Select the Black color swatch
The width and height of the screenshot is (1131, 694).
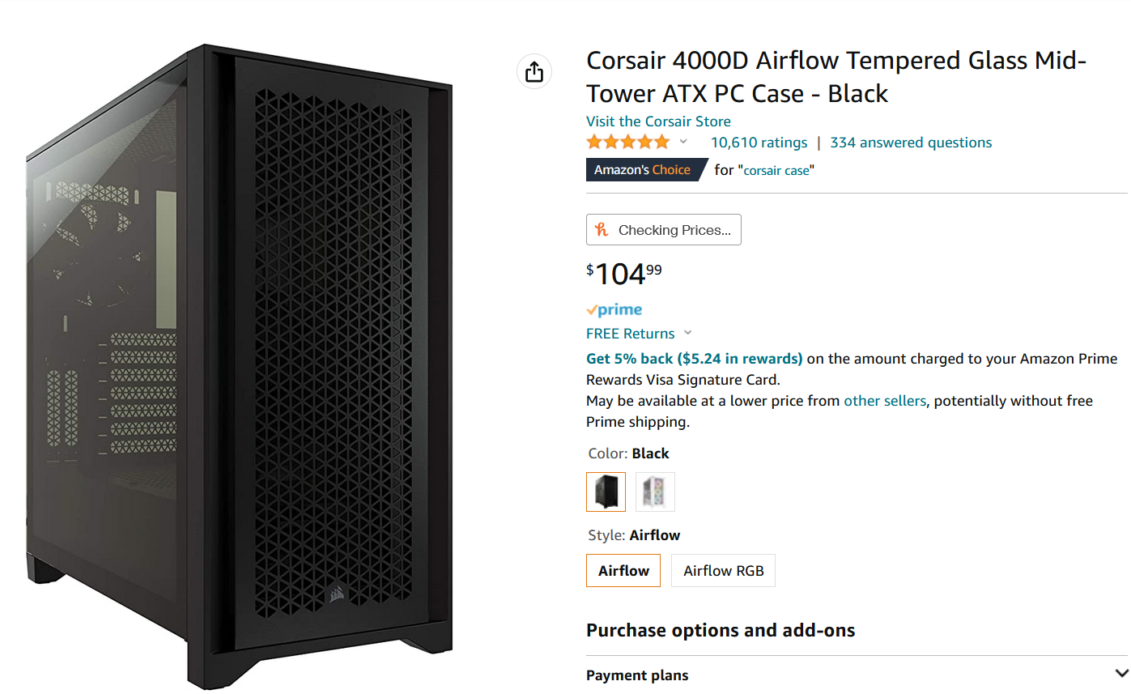point(606,492)
